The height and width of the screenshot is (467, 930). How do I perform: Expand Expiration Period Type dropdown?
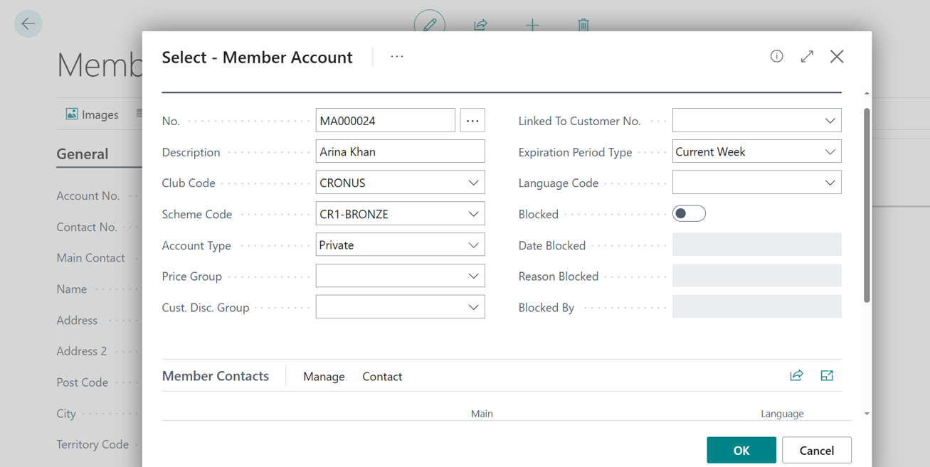tap(830, 152)
